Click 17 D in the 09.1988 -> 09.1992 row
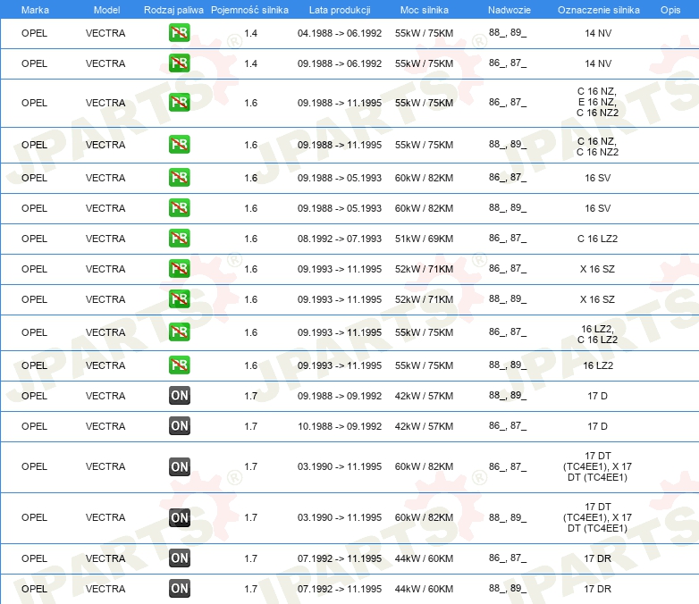699x604 pixels. [x=597, y=396]
